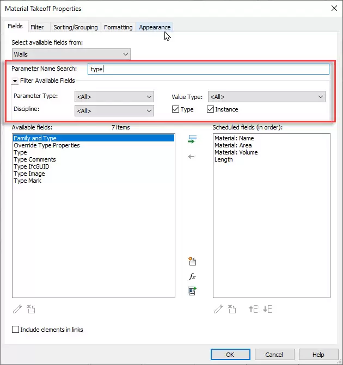
Task: Toggle the Instance checkbox
Action: coord(210,109)
